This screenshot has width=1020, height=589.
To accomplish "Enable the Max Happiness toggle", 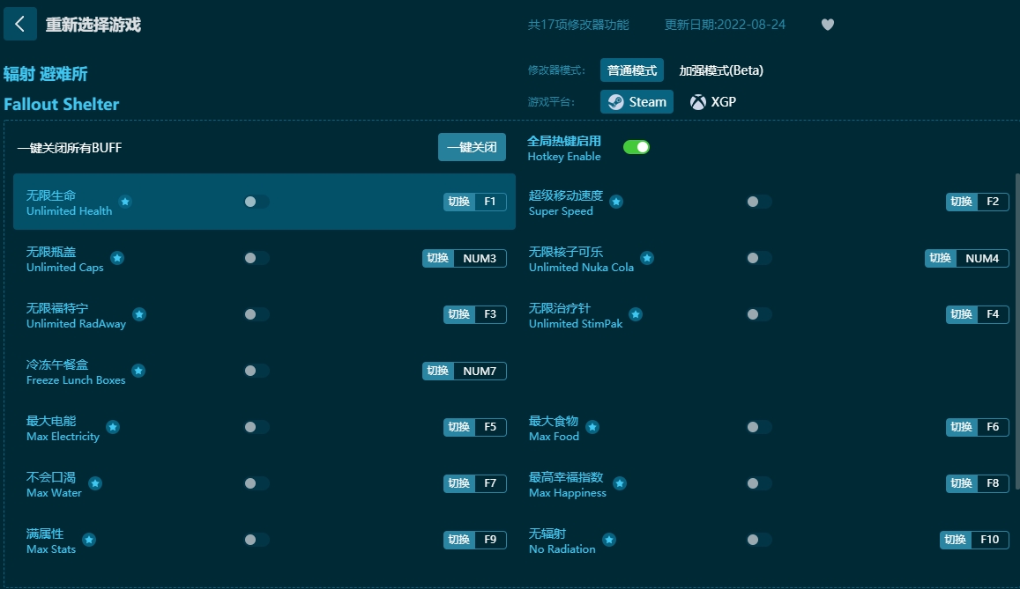I will pos(758,483).
